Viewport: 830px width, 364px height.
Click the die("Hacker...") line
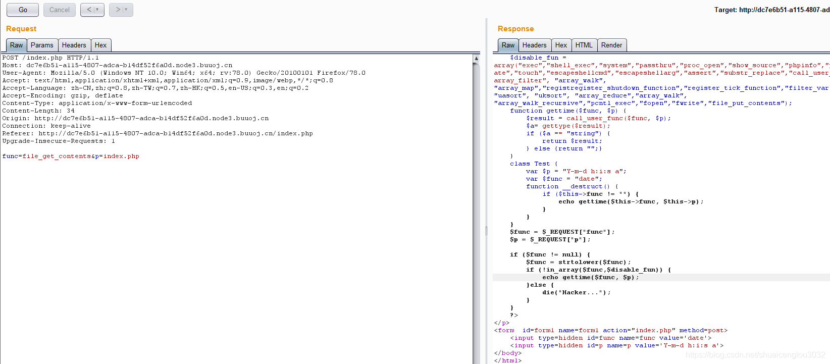pyautogui.click(x=577, y=292)
